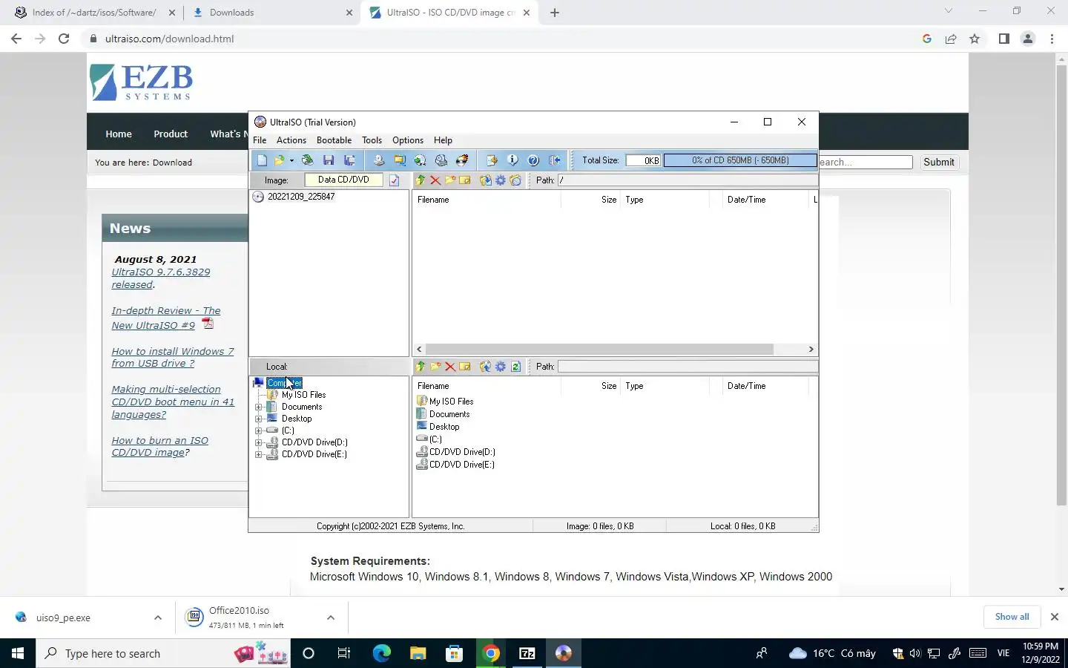Expand the Desktop tree node

click(258, 419)
